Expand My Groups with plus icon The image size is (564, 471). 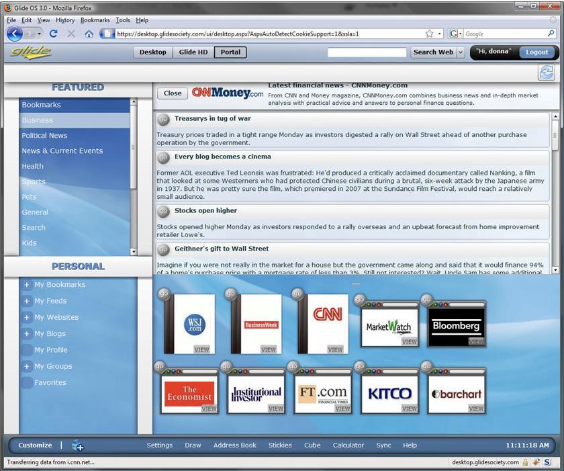tap(27, 366)
